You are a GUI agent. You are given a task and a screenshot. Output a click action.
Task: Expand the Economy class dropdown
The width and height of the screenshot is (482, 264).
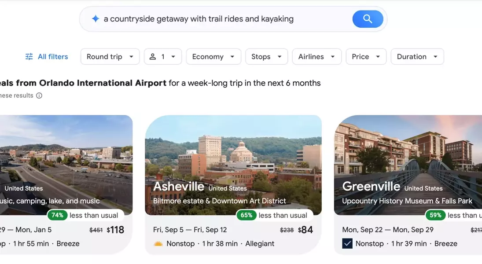(213, 57)
